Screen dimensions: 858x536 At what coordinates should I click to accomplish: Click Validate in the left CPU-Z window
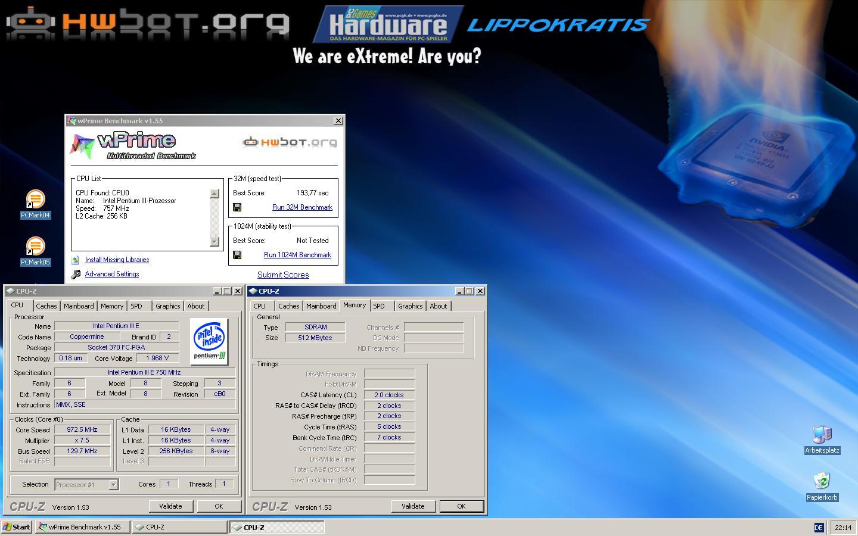click(170, 506)
